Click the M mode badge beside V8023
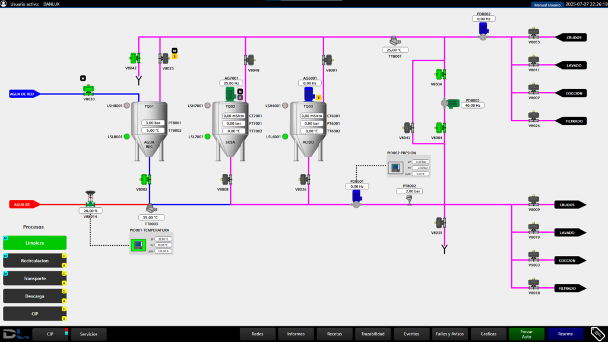The width and height of the screenshot is (608, 342). (x=175, y=51)
